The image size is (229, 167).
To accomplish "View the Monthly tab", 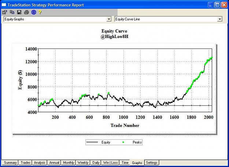I will click(69, 163).
